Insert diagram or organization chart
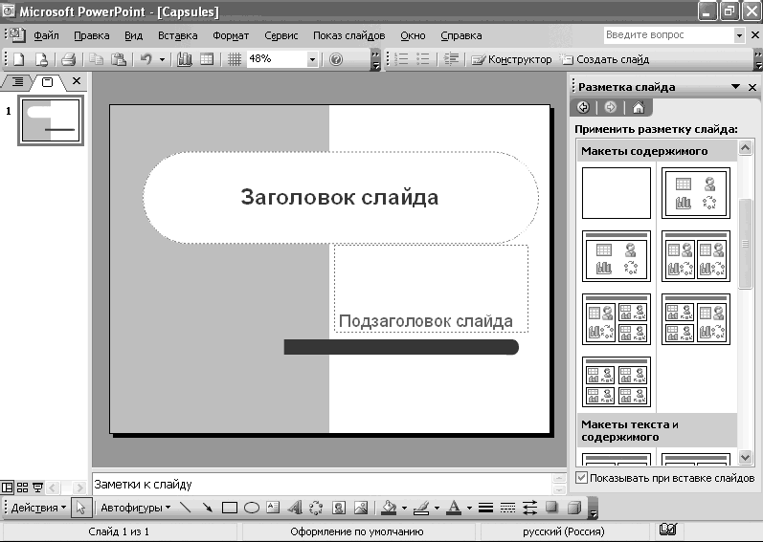 point(316,508)
